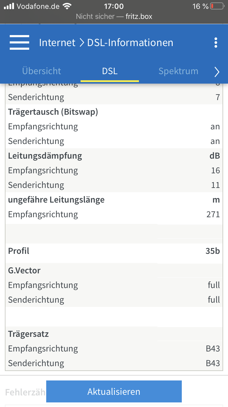
Task: Tap the 17:00 clock in the status bar
Action: (114, 6)
